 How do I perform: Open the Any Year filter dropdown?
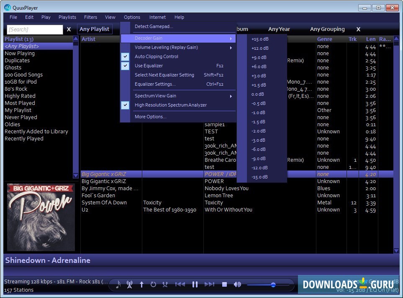(279, 29)
